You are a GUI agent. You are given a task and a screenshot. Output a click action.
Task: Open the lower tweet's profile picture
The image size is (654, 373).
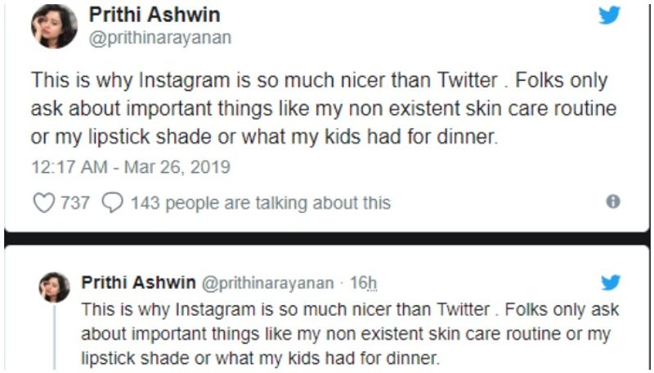click(55, 287)
